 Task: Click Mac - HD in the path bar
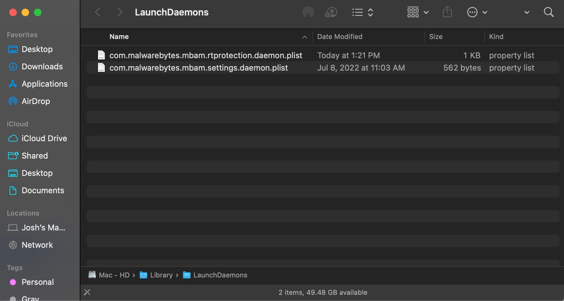114,275
